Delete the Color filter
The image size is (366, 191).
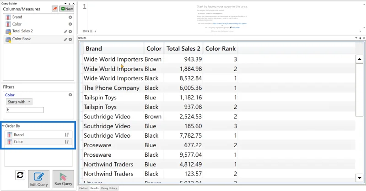70,95
